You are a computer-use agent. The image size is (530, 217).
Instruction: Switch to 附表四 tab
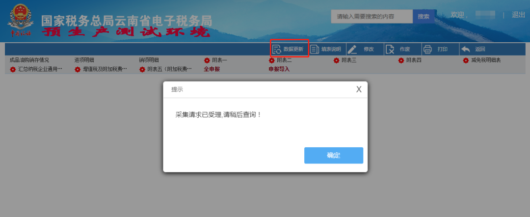414,60
